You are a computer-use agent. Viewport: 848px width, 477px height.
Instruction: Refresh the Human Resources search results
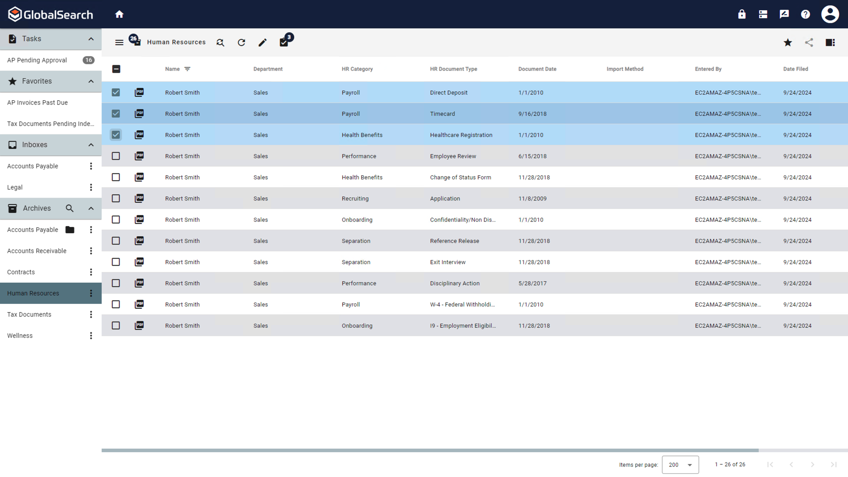click(241, 42)
